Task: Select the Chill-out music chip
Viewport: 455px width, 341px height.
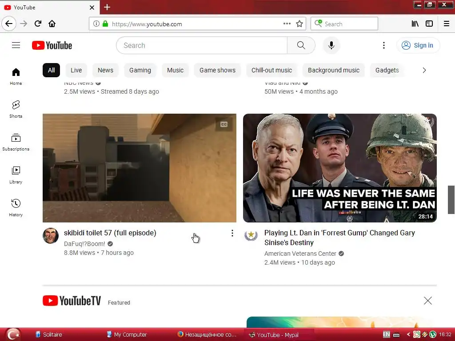Action: pyautogui.click(x=271, y=70)
